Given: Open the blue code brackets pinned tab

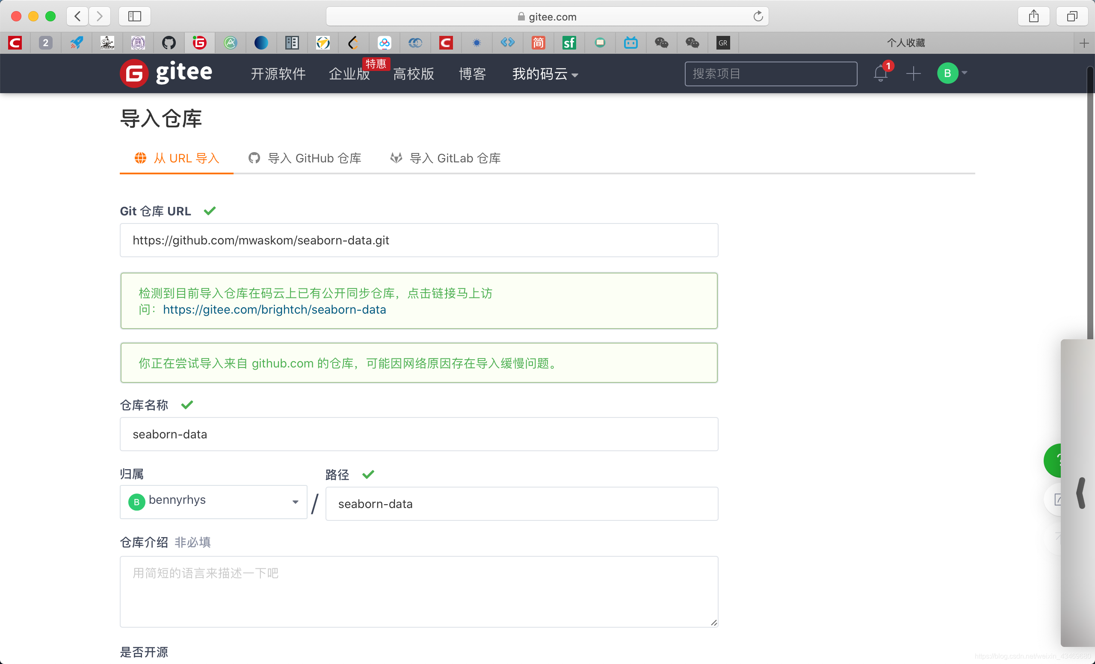Looking at the screenshot, I should coord(507,43).
